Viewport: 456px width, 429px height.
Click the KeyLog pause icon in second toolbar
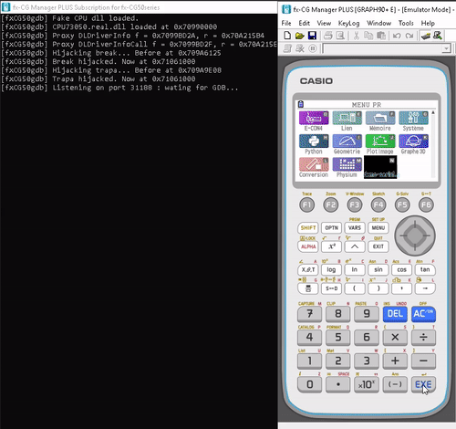point(313,48)
